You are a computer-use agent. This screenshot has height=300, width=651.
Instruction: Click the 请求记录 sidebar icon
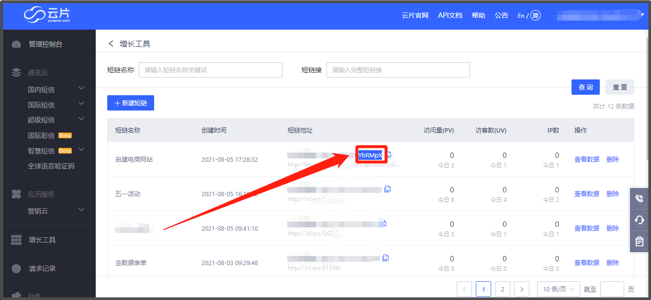point(16,268)
